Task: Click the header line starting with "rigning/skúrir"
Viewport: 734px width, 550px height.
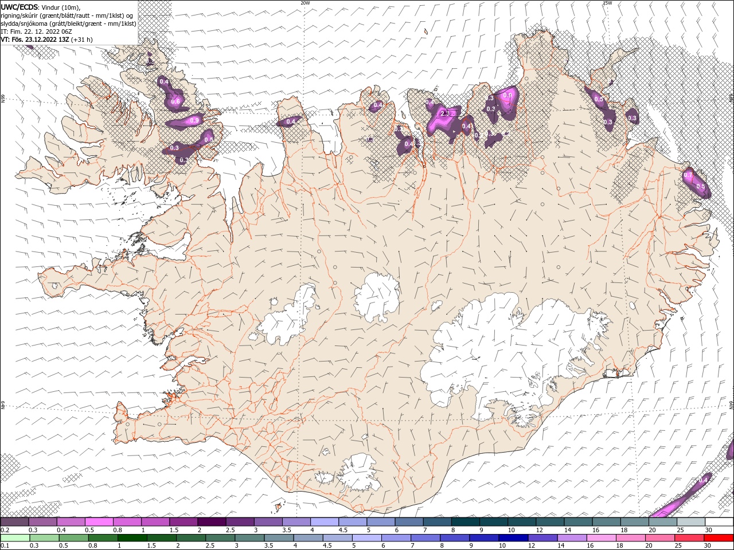Action: point(68,15)
